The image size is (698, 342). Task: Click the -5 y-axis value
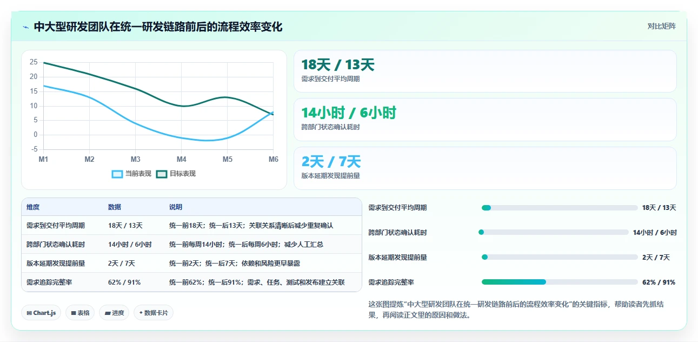click(x=34, y=149)
